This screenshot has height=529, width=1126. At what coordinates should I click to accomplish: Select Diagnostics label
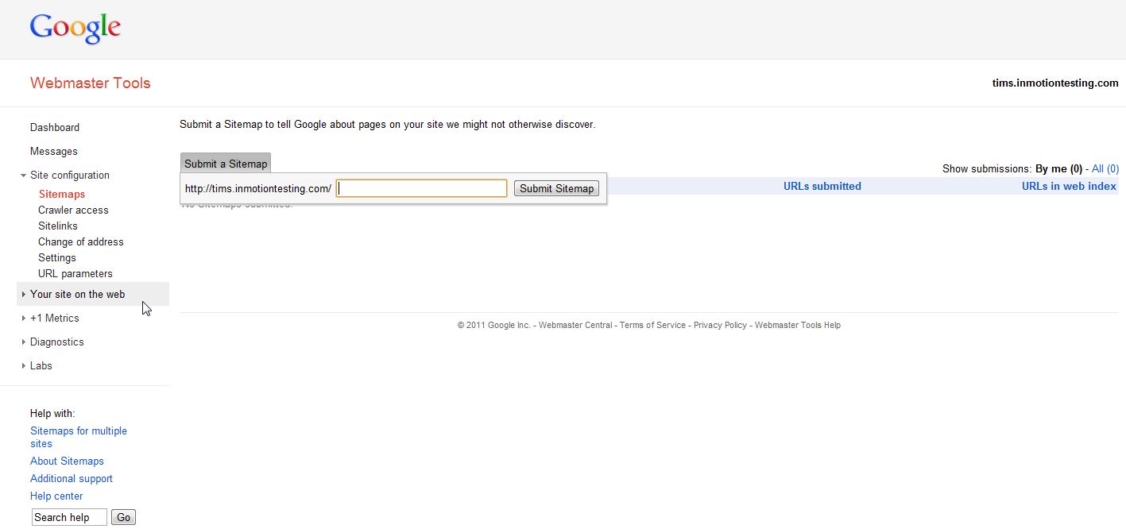pos(57,342)
